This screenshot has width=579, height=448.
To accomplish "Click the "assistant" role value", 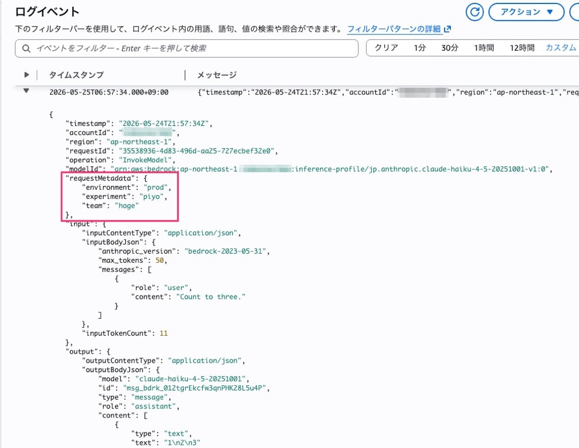I will (x=153, y=406).
